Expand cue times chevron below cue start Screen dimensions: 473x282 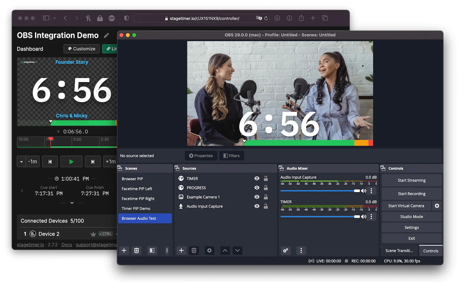coord(72,203)
